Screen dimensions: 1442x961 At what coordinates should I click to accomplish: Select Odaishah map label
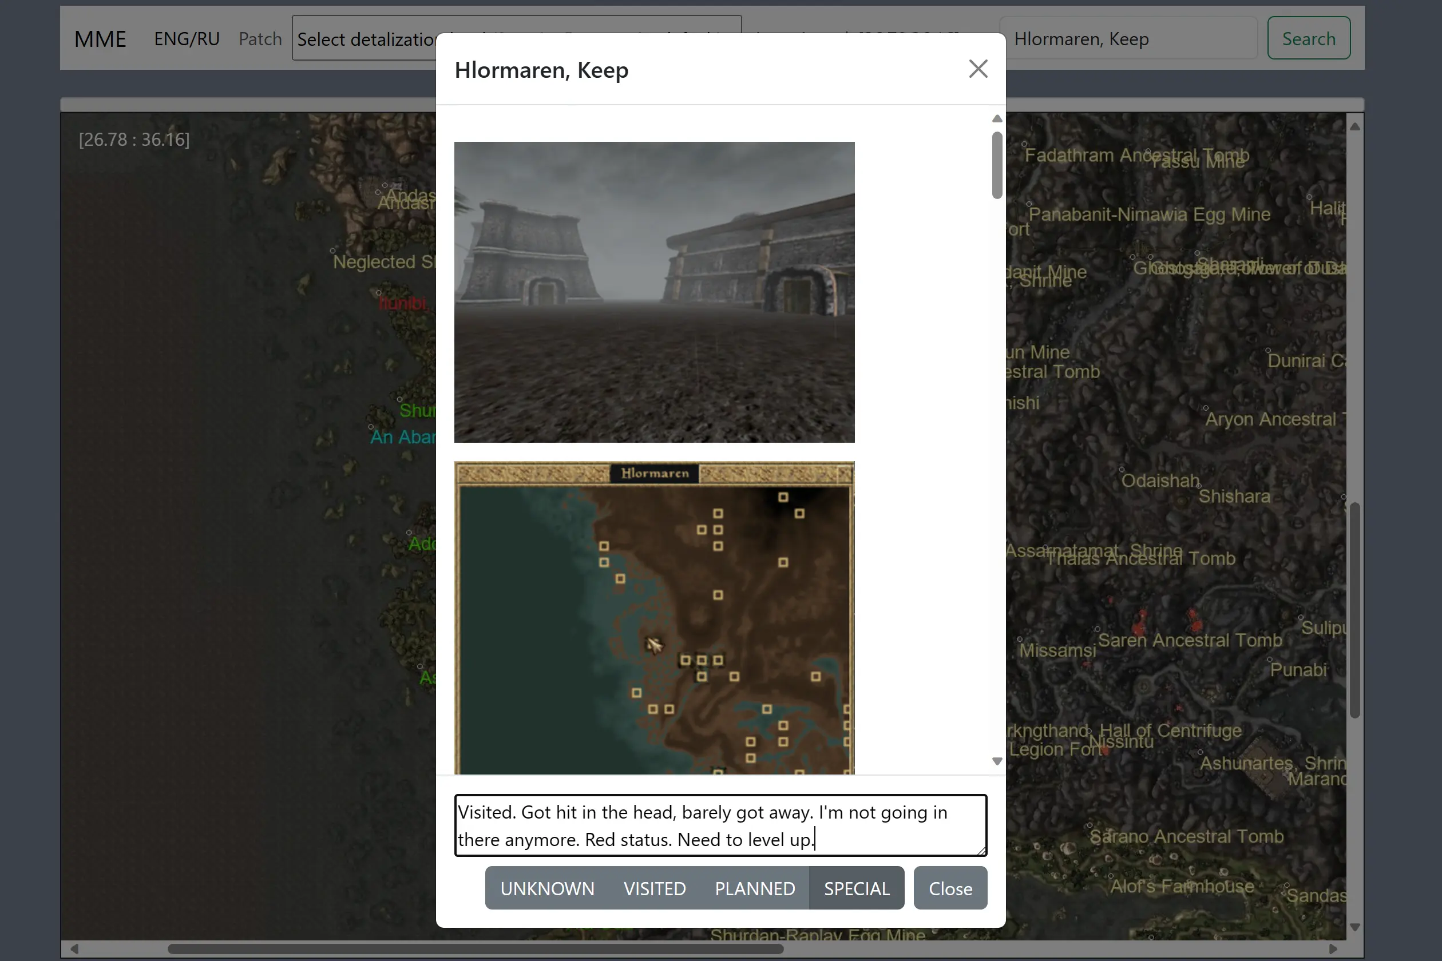click(x=1160, y=480)
